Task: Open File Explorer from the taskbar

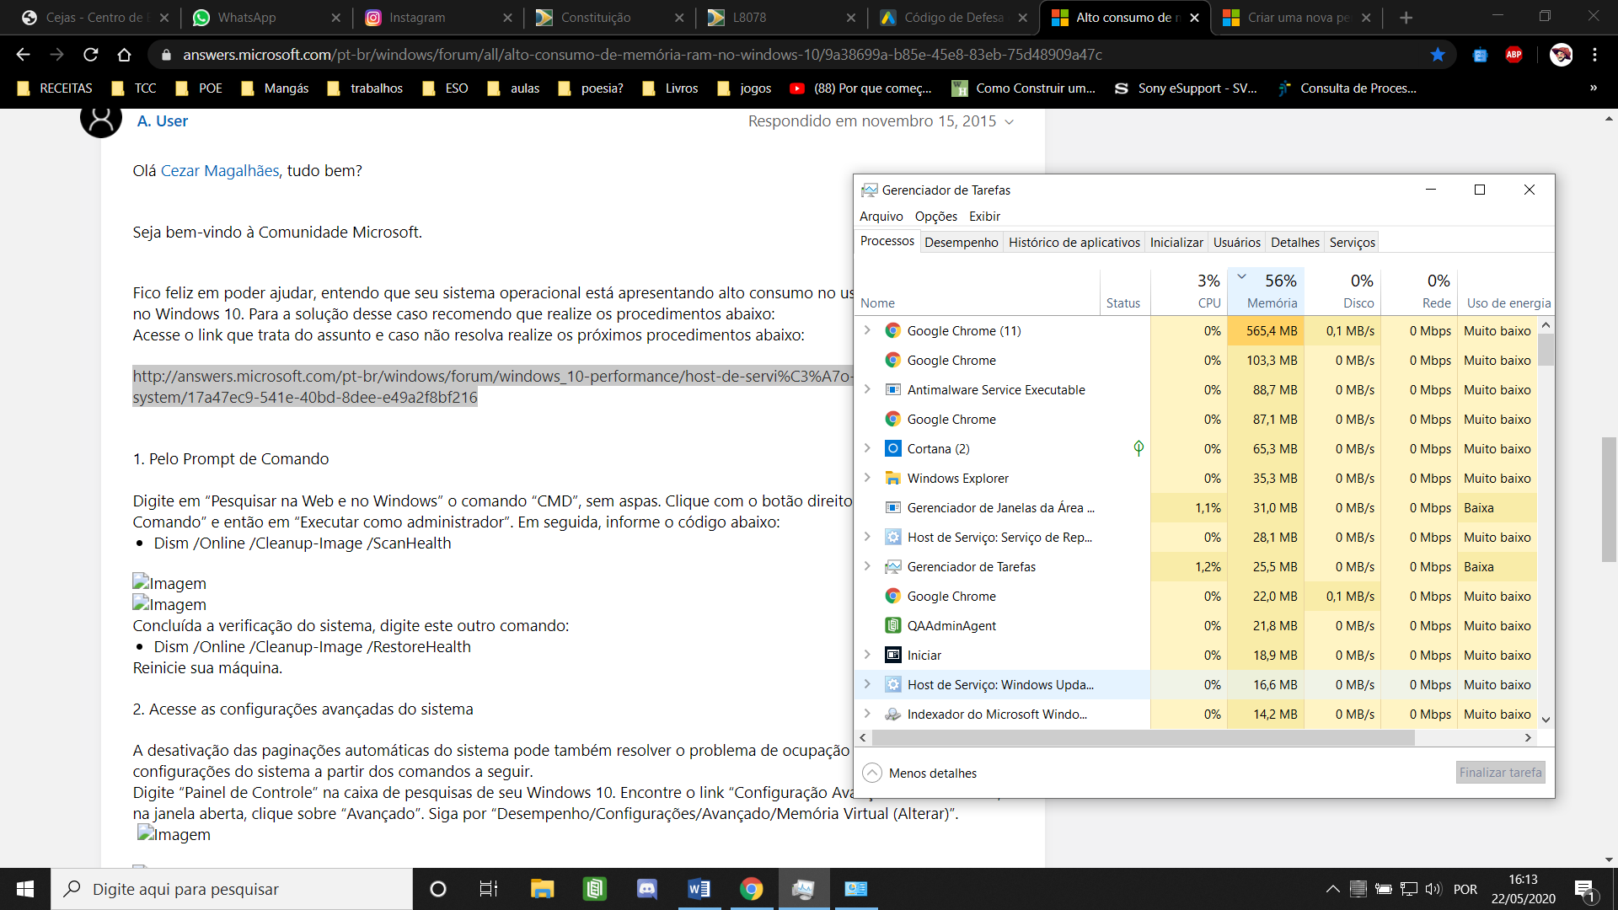Action: coord(542,889)
